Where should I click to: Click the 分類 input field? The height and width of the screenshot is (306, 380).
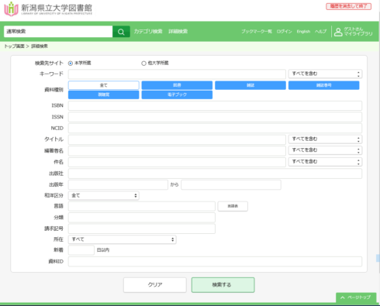click(142, 218)
